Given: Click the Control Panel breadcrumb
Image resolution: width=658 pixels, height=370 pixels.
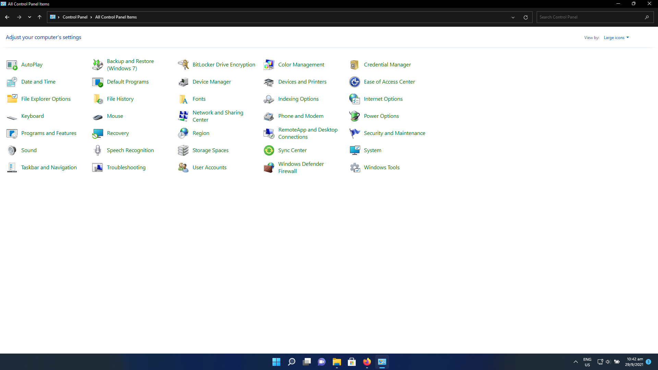Looking at the screenshot, I should (75, 17).
